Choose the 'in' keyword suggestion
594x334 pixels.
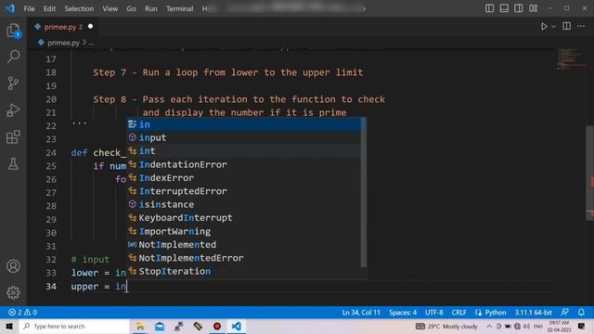tap(243, 124)
